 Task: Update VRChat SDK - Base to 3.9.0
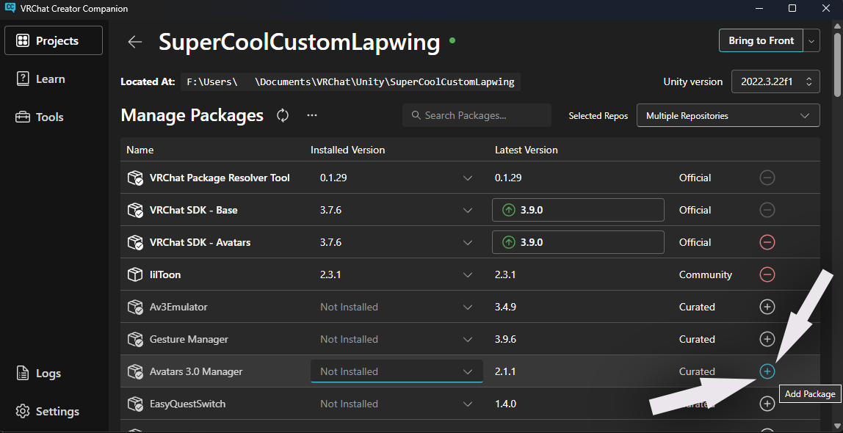[578, 210]
